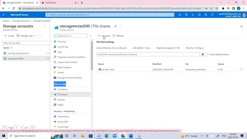Open the Manage view dropdown
Screen dimensions: 247x139
point(26,36)
